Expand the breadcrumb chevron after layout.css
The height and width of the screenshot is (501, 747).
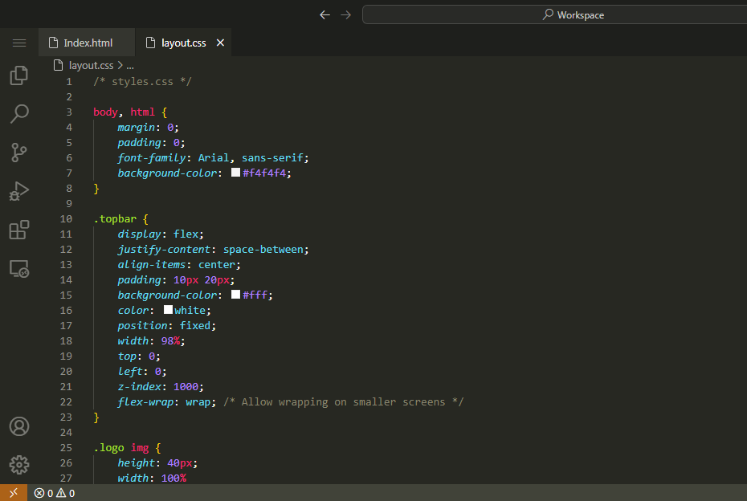[x=120, y=65]
